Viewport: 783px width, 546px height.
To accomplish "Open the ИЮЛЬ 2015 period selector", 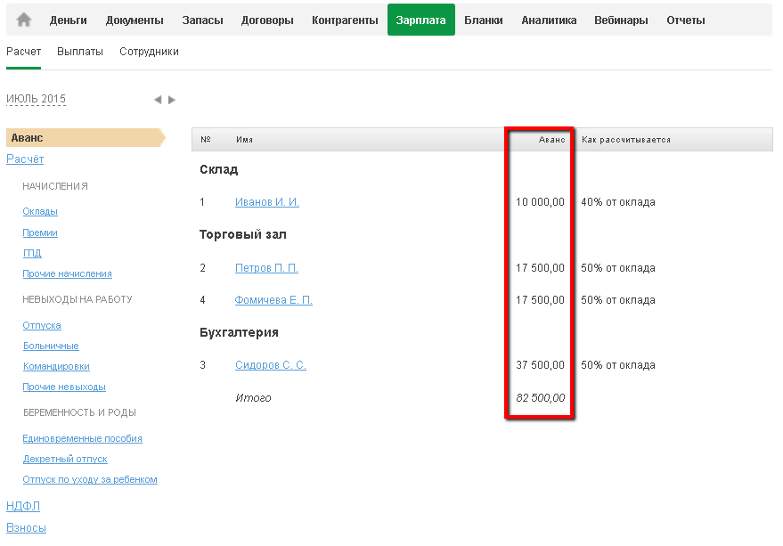I will [36, 99].
